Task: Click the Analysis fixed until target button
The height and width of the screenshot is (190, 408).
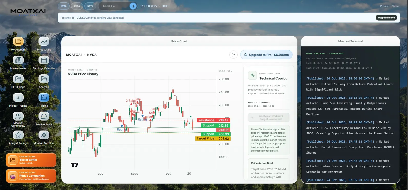Action: (269, 118)
